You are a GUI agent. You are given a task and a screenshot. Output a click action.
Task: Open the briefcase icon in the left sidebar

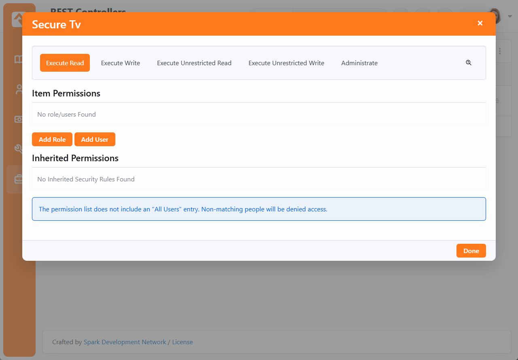point(18,179)
